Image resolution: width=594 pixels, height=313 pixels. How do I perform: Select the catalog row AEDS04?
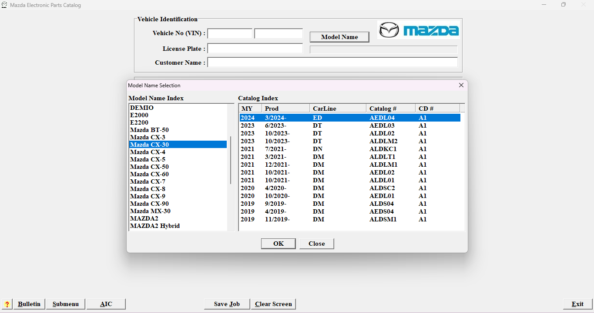[x=350, y=211]
